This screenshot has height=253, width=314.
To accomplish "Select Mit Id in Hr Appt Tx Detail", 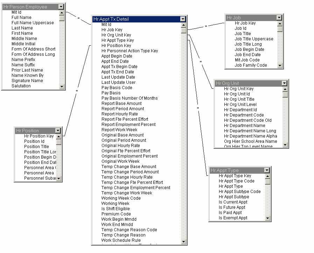I will coord(106,25).
